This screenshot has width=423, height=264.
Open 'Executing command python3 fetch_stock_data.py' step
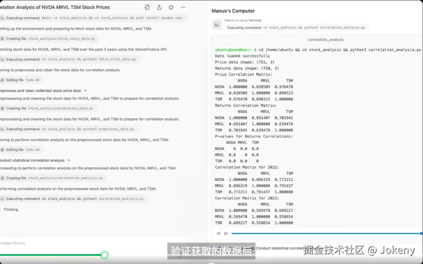[x=70, y=59]
